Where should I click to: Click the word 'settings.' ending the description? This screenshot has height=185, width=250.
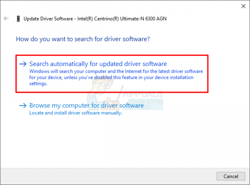38,84
